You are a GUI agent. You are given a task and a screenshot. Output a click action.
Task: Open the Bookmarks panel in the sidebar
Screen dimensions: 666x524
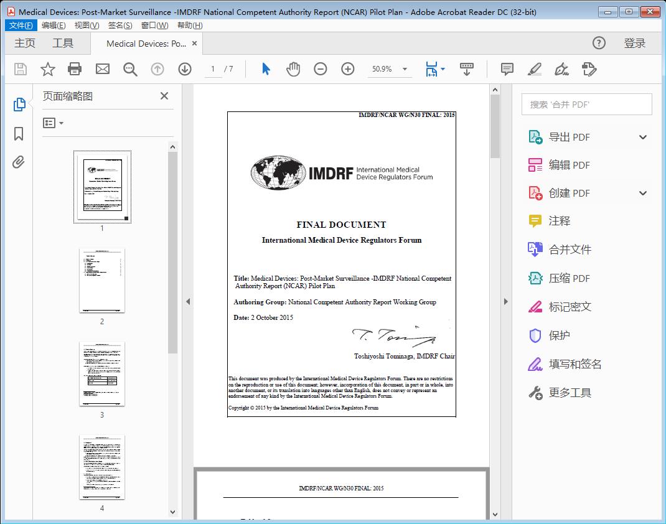[x=19, y=133]
